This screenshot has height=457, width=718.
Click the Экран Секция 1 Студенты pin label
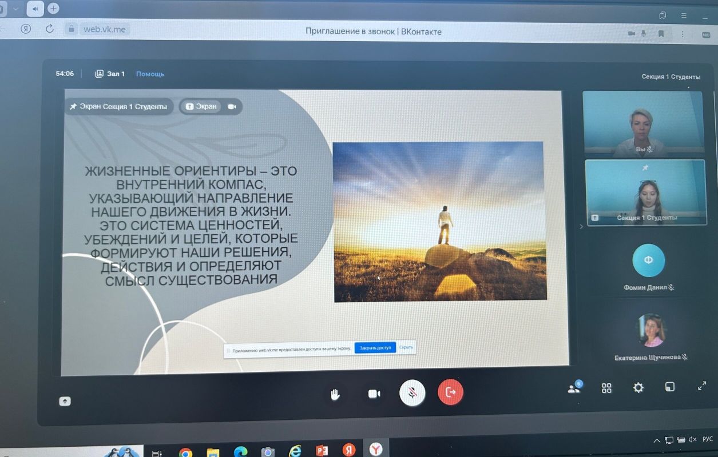[x=118, y=106]
